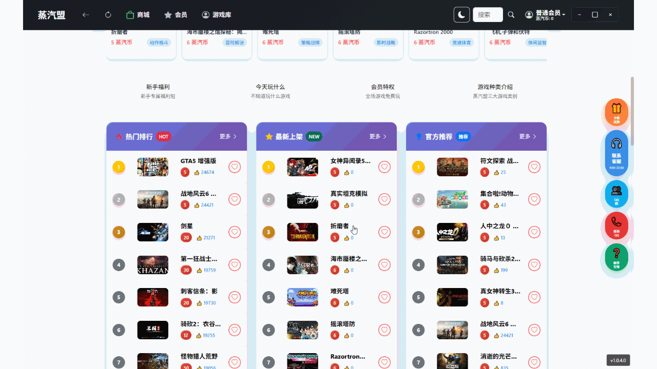Image resolution: width=657 pixels, height=369 pixels.
Task: Click the page vertical scrollbar
Action: 632,110
